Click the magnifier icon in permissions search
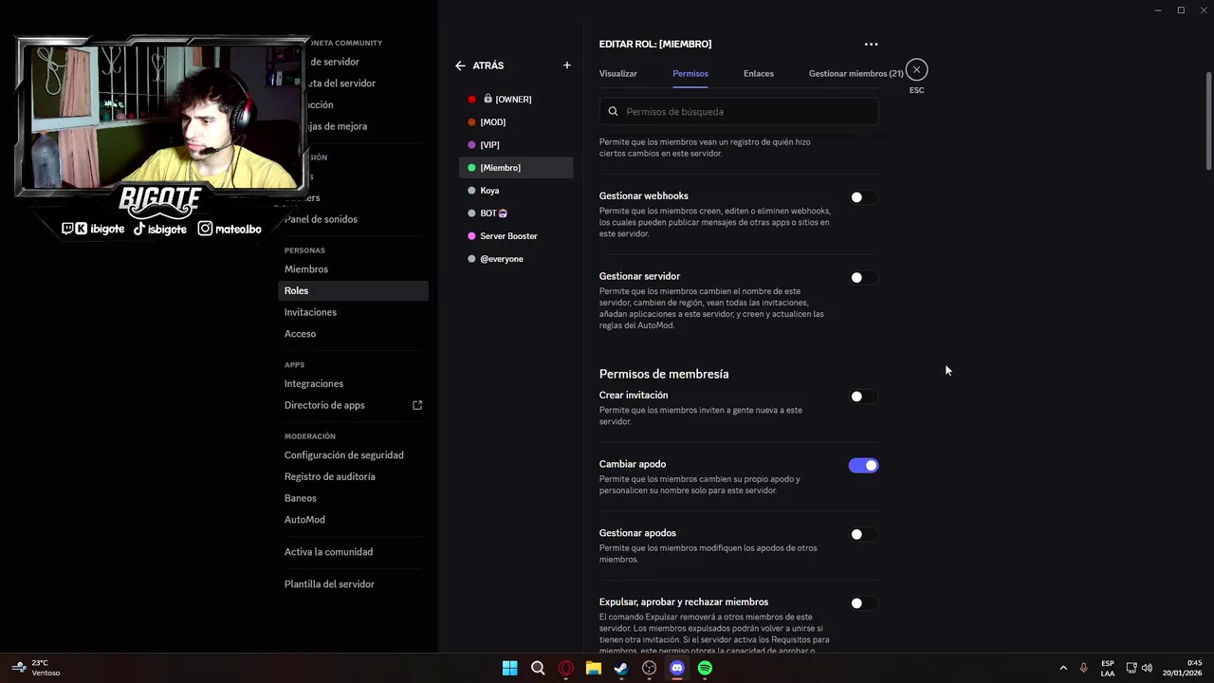 pyautogui.click(x=613, y=112)
